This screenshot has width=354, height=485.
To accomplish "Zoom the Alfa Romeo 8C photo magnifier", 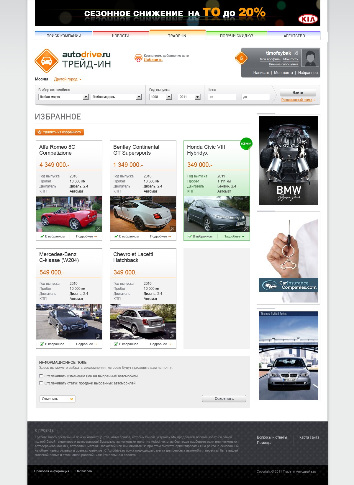I will click(x=98, y=229).
